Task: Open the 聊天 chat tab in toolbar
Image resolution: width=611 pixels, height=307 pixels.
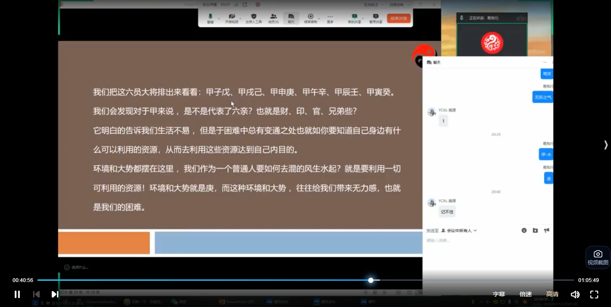Action: pyautogui.click(x=291, y=18)
